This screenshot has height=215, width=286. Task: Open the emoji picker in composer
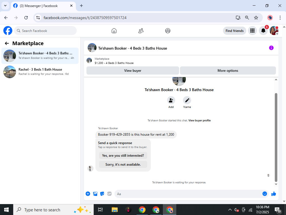coord(265,194)
